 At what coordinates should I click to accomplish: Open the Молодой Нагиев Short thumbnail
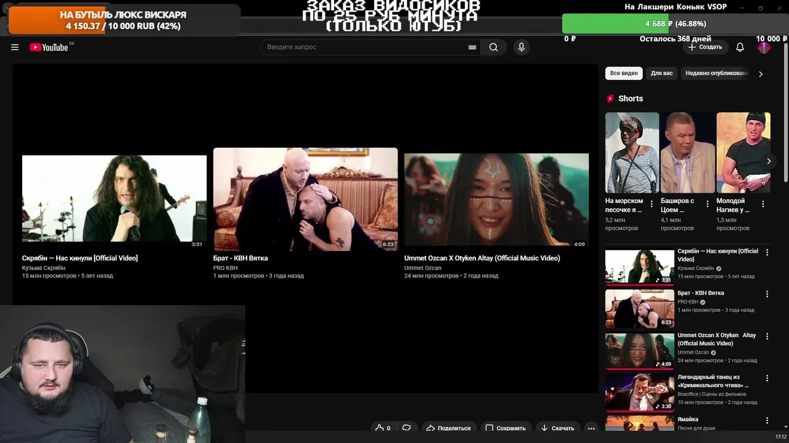pos(743,153)
